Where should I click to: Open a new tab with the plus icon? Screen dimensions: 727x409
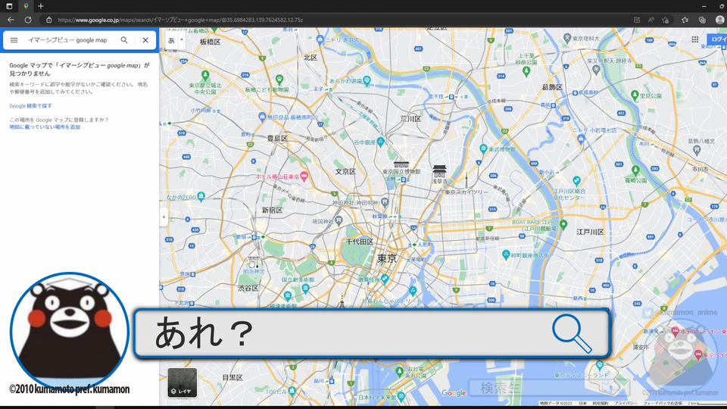click(x=41, y=6)
